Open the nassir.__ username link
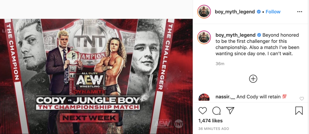The image size is (309, 134). pyautogui.click(x=225, y=97)
